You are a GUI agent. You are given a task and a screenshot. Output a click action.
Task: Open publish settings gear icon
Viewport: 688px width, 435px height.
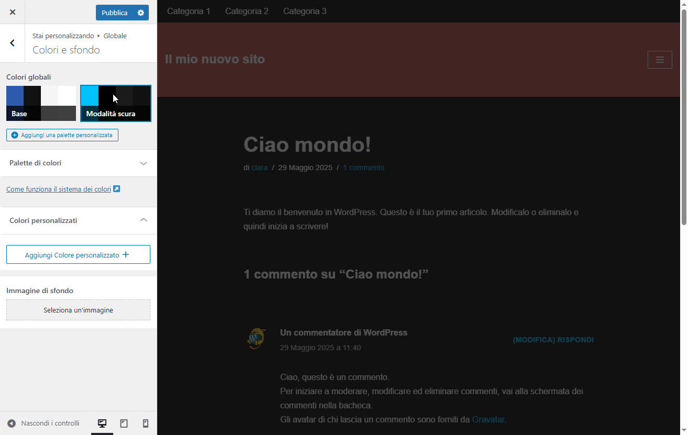point(140,13)
